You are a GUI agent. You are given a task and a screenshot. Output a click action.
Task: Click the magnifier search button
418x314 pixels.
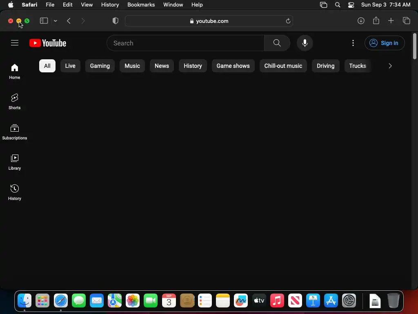[x=277, y=43]
